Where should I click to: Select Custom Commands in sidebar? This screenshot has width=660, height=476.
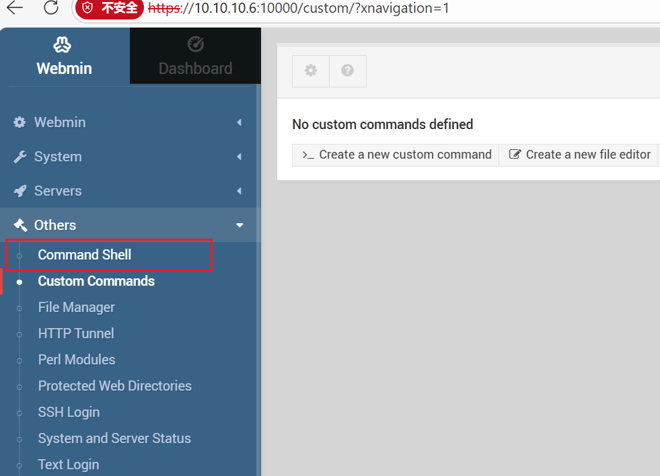(96, 281)
